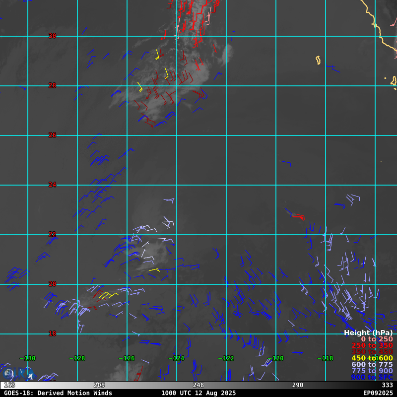The height and width of the screenshot is (397, 397).
Task: Click the latitude label 22
Action: pyautogui.click(x=53, y=234)
